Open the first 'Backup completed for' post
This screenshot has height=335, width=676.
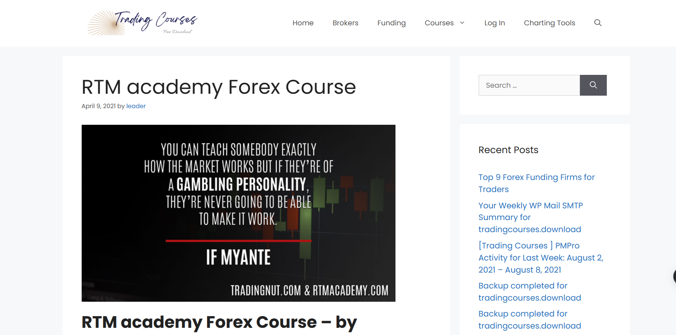coord(530,292)
